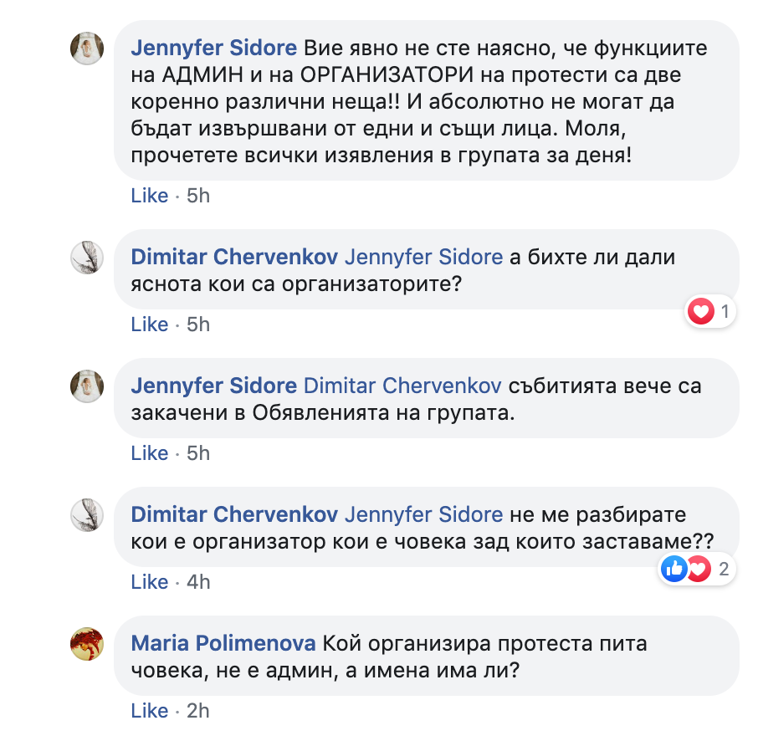Image resolution: width=758 pixels, height=741 pixels.
Task: Like Maria Polimenova's comment
Action: tap(149, 710)
